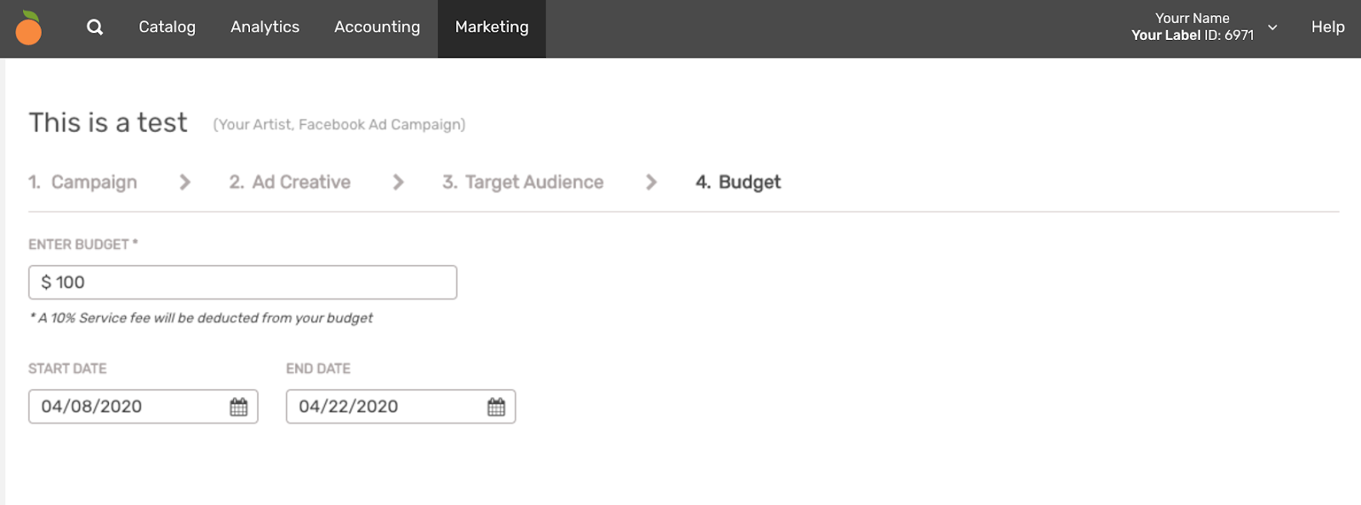The width and height of the screenshot is (1361, 505).
Task: Open the End Date calendar picker icon
Action: point(496,406)
